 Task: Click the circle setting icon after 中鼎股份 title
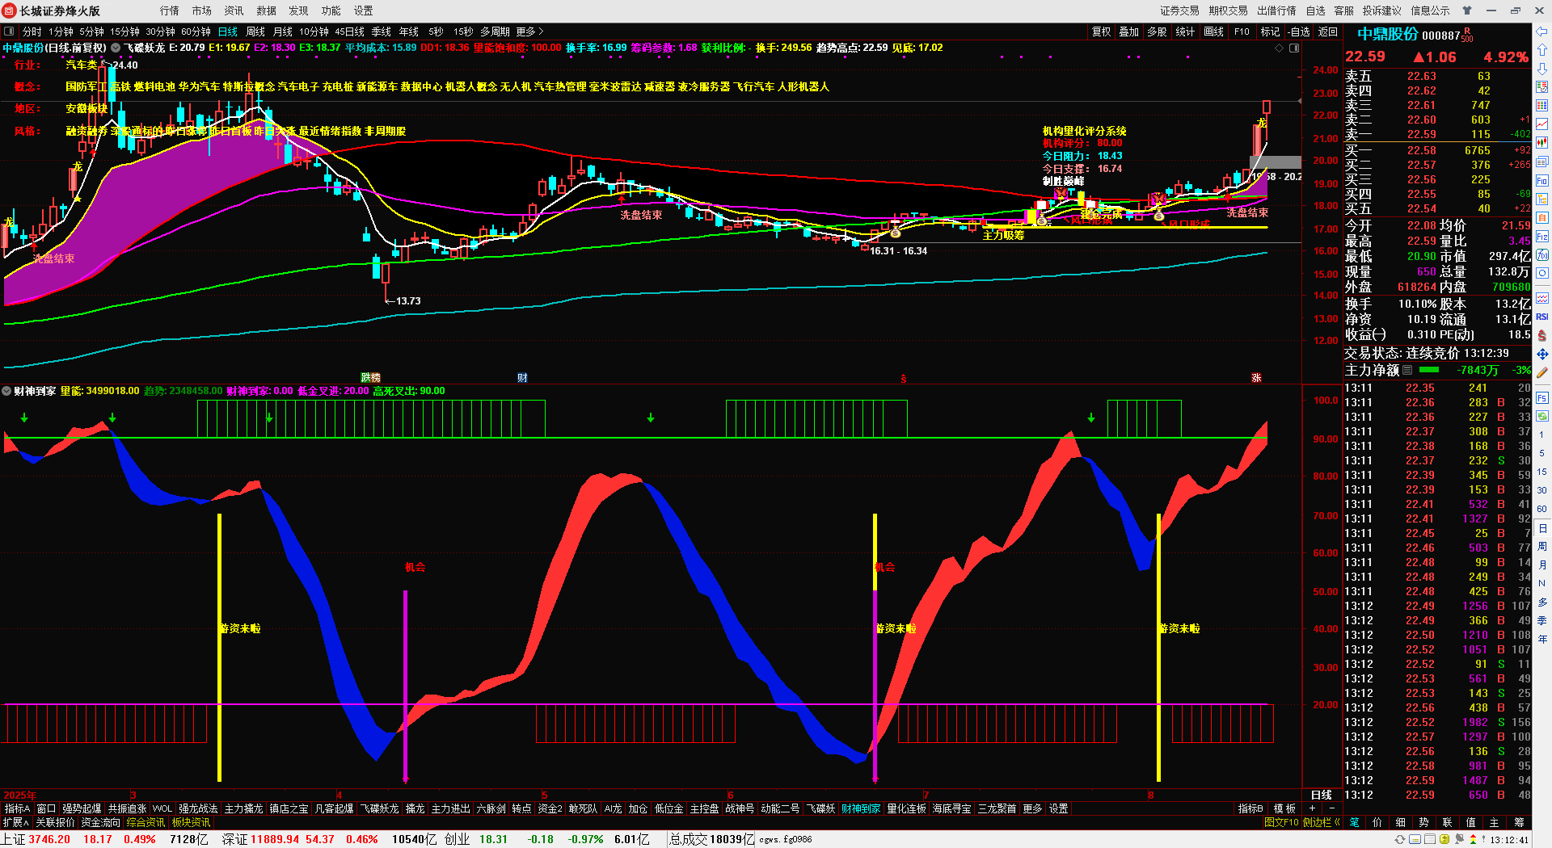coord(116,48)
